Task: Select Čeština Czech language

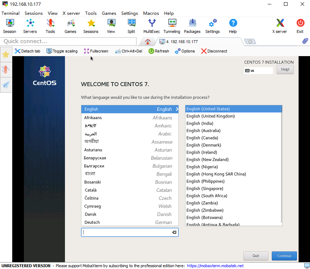Action: [x=130, y=198]
